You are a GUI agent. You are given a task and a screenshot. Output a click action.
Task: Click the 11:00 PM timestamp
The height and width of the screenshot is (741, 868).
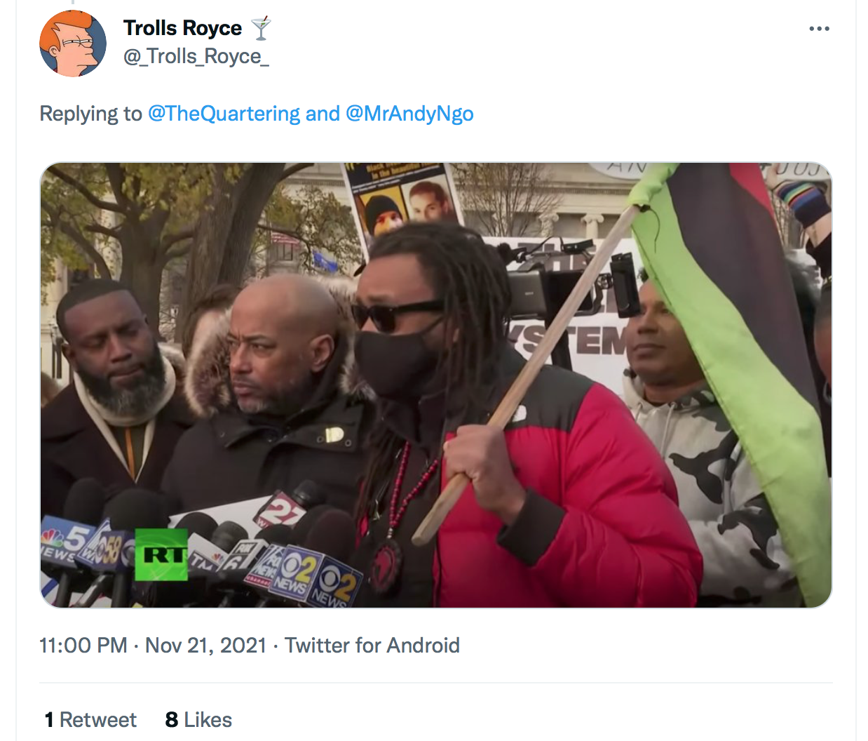pyautogui.click(x=83, y=645)
